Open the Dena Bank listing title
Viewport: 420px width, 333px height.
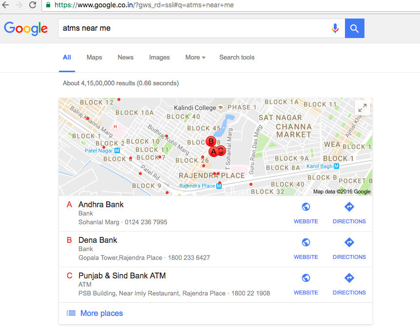98,240
